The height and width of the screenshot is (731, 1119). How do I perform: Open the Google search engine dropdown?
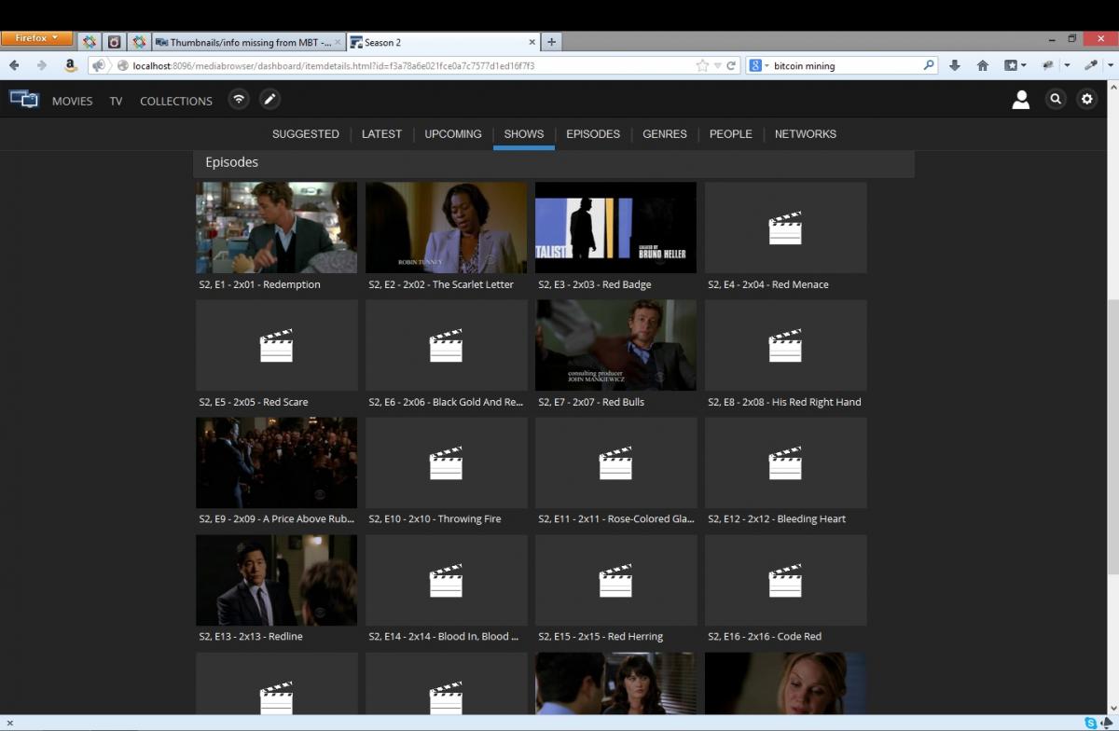coord(757,66)
